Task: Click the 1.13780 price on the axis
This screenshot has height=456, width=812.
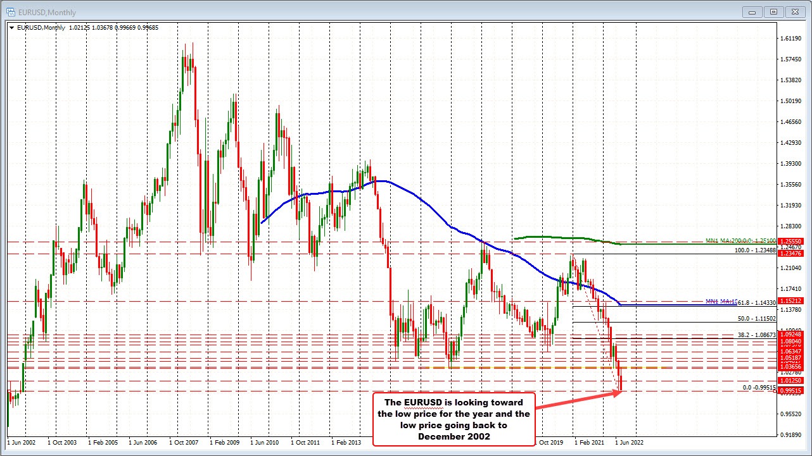Action: [x=791, y=310]
